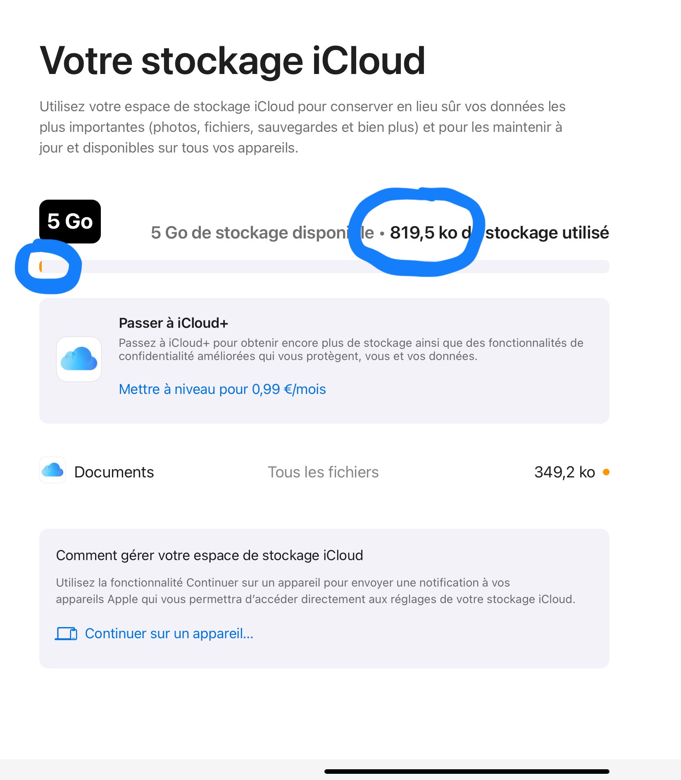The height and width of the screenshot is (780, 681).
Task: Click the devices icon beside Continuer link
Action: (x=66, y=634)
